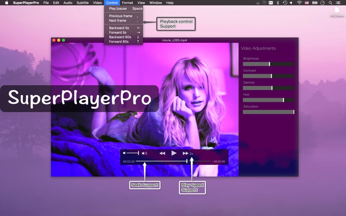Click the Hue slider
Image resolution: width=346 pixels, height=216 pixels.
268,100
